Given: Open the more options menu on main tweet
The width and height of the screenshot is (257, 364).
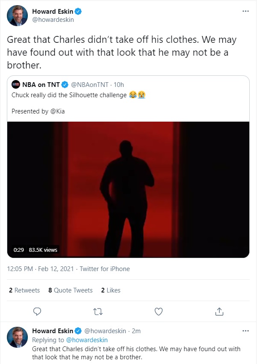Looking at the screenshot, I should pyautogui.click(x=245, y=11).
